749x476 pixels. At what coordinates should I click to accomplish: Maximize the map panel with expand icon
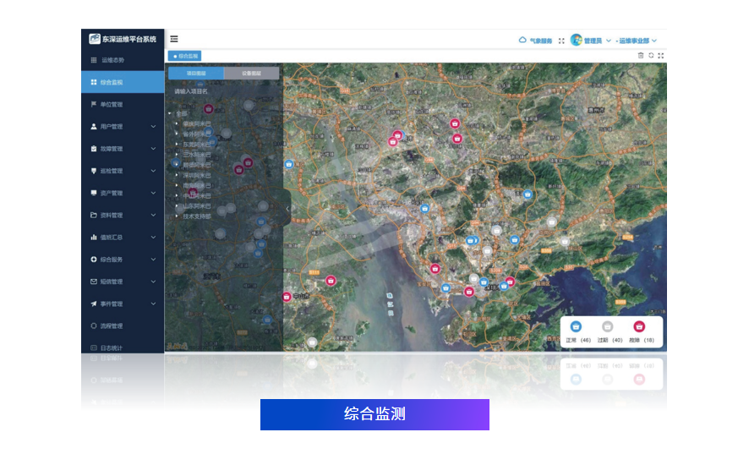tap(661, 56)
